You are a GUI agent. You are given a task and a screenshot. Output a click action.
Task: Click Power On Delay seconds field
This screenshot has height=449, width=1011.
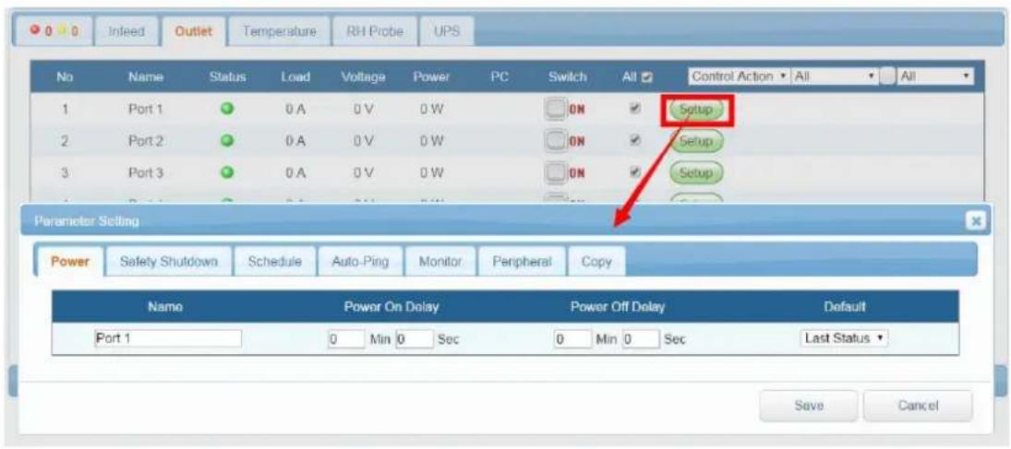(414, 339)
